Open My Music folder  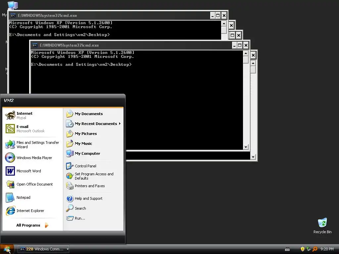point(93,144)
